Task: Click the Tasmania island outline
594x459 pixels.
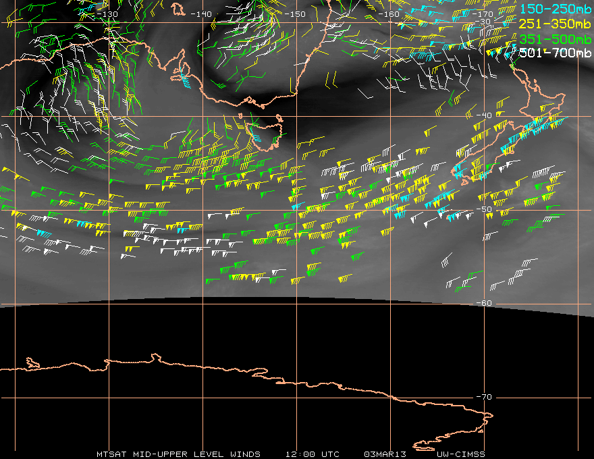Action: coord(265,133)
